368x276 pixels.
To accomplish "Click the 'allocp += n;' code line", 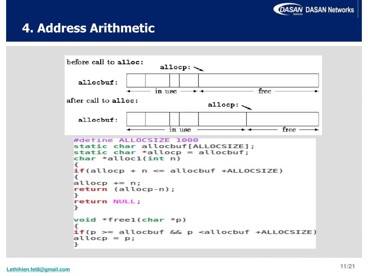I will [x=107, y=183].
